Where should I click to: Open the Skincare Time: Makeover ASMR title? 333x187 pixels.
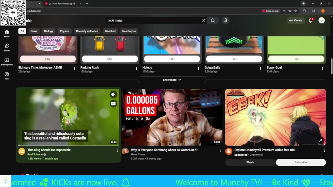pyautogui.click(x=40, y=67)
